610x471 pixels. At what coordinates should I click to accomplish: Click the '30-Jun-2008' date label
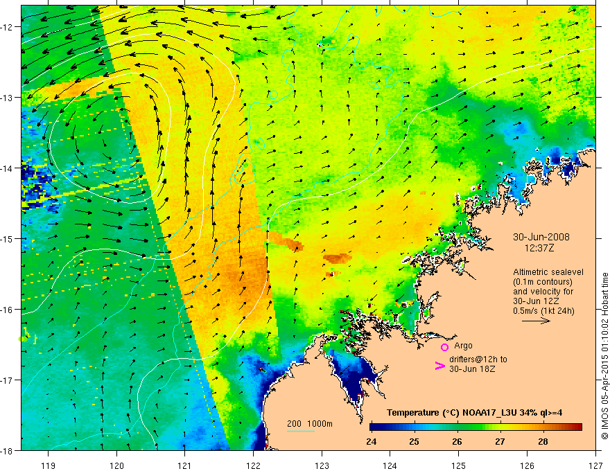coord(541,237)
